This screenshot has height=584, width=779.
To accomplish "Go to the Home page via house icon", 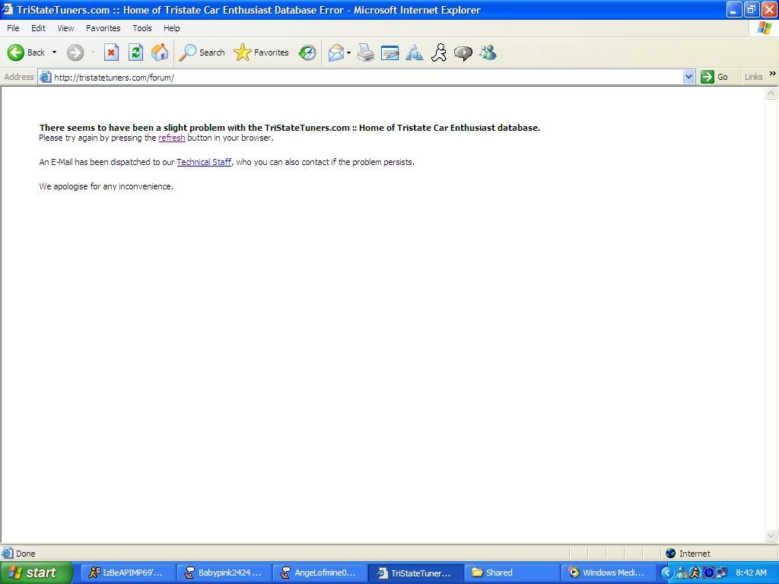I will tap(160, 52).
